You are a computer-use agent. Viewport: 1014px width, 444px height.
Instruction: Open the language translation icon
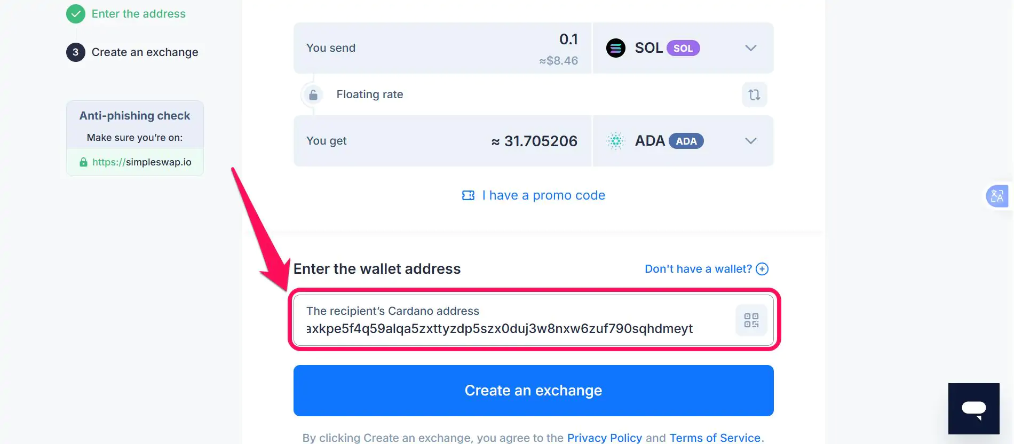coord(997,196)
